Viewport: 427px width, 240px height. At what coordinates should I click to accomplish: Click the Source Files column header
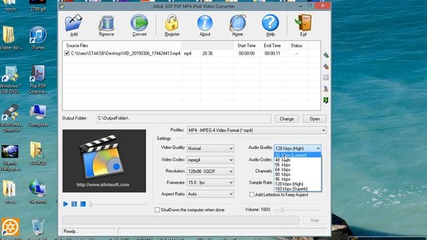click(122, 45)
